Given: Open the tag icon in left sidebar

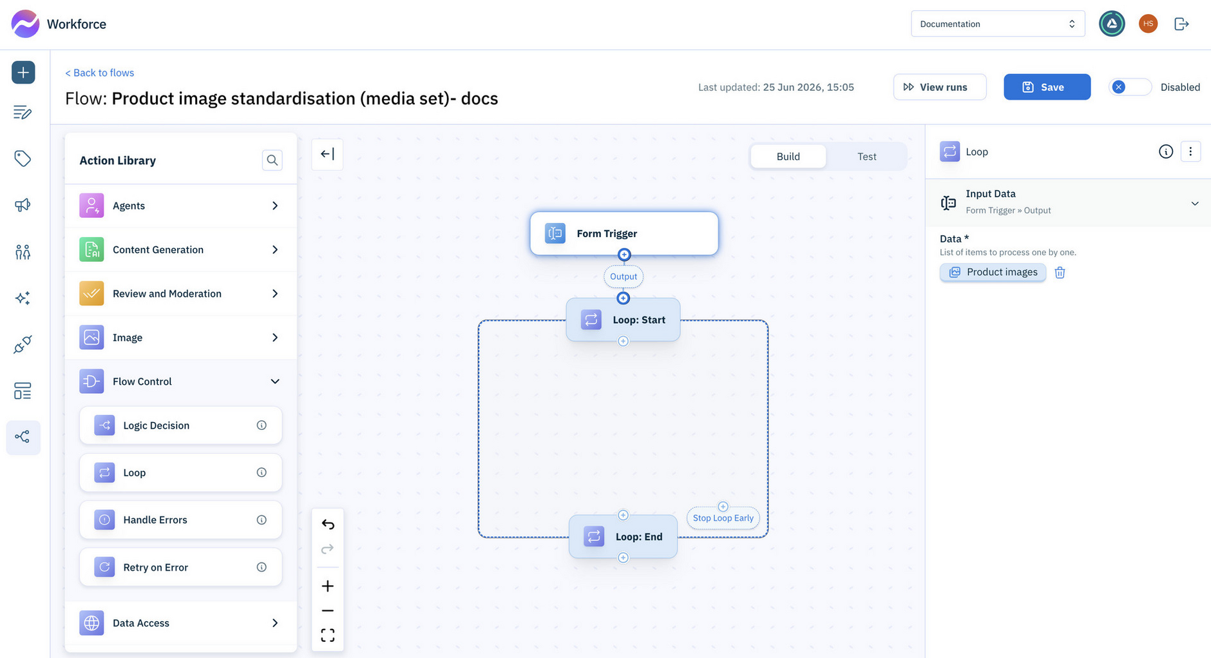Looking at the screenshot, I should click(x=23, y=159).
